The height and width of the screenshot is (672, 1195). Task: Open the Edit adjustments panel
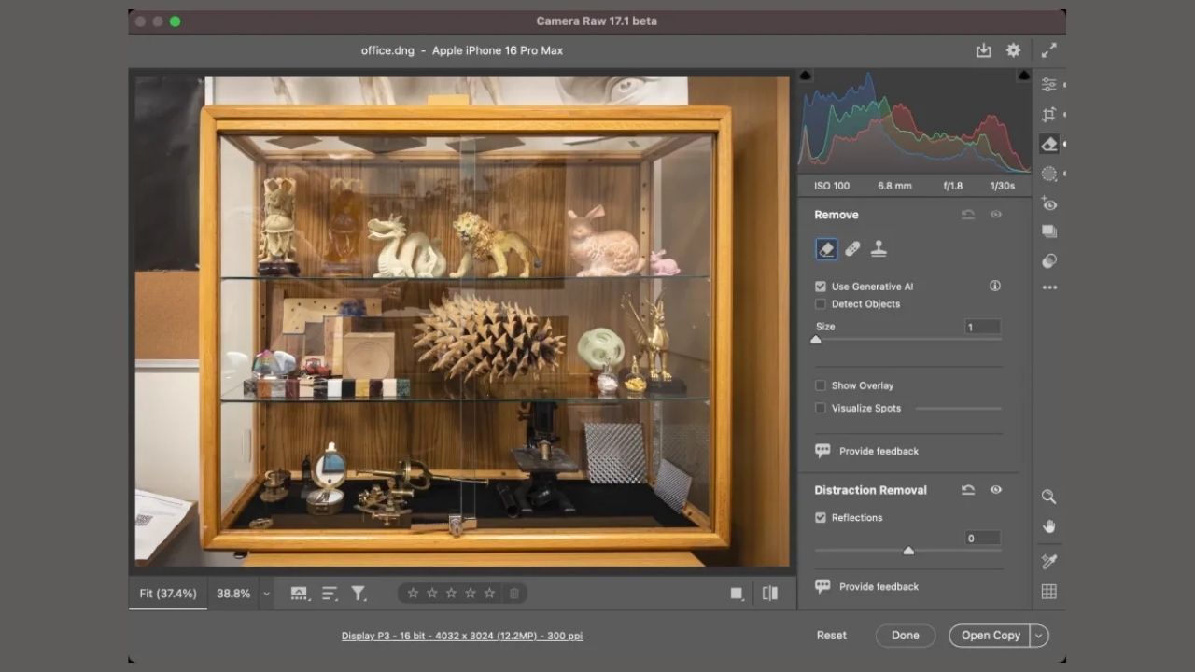(x=1048, y=84)
